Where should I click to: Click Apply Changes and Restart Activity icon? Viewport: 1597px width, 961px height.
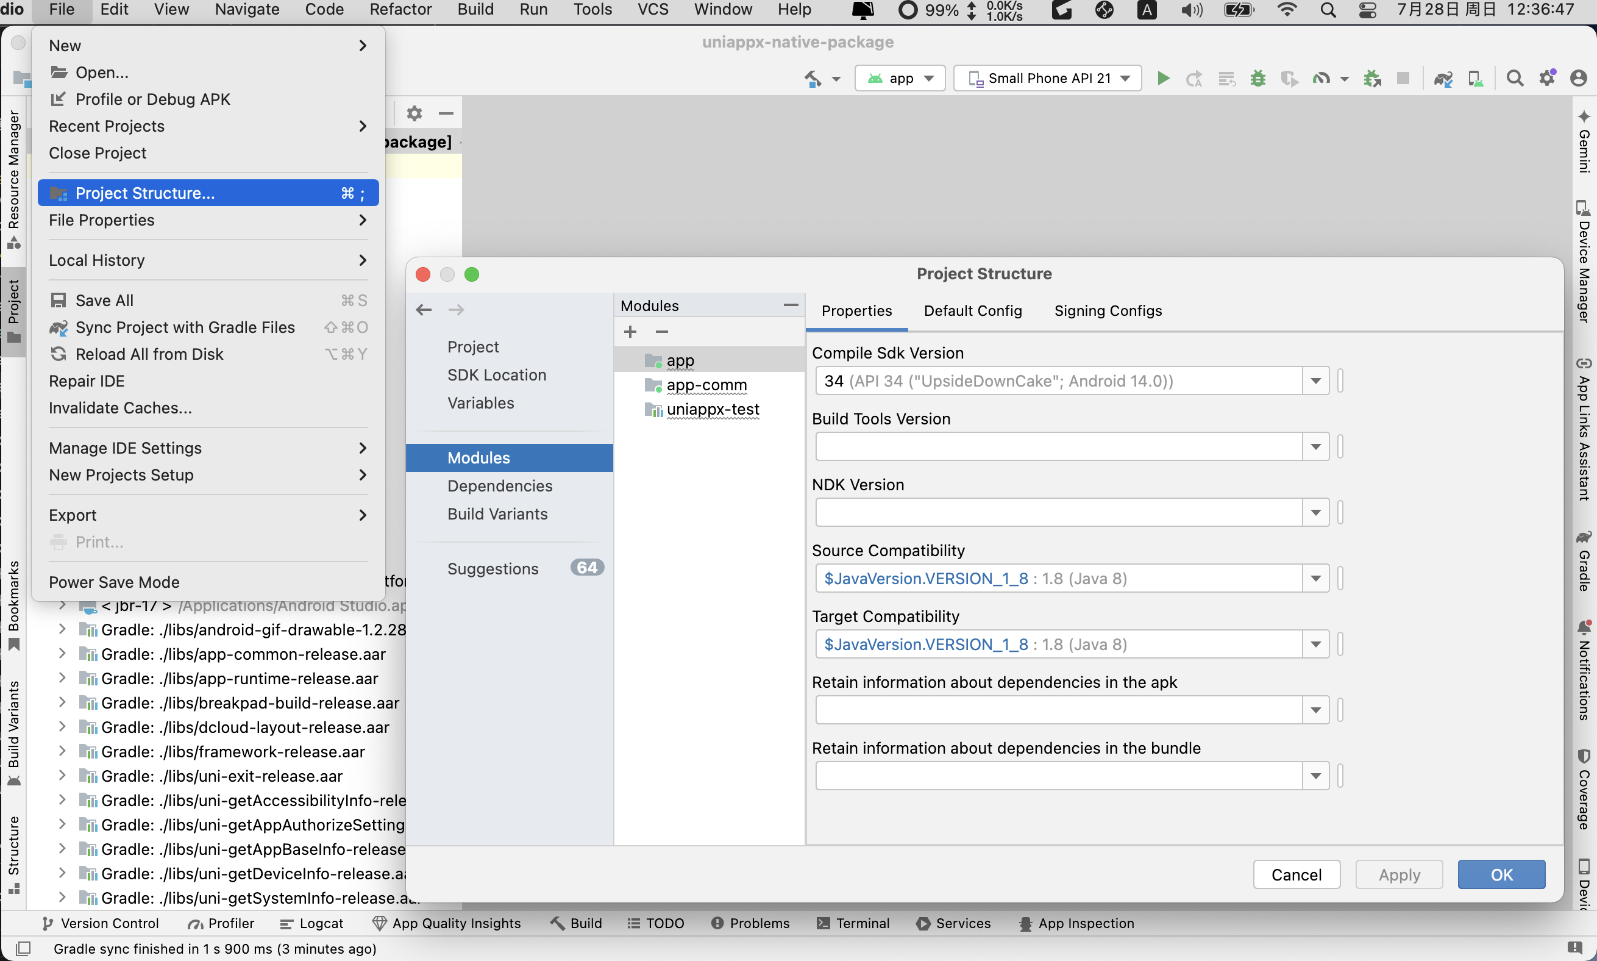pyautogui.click(x=1193, y=79)
